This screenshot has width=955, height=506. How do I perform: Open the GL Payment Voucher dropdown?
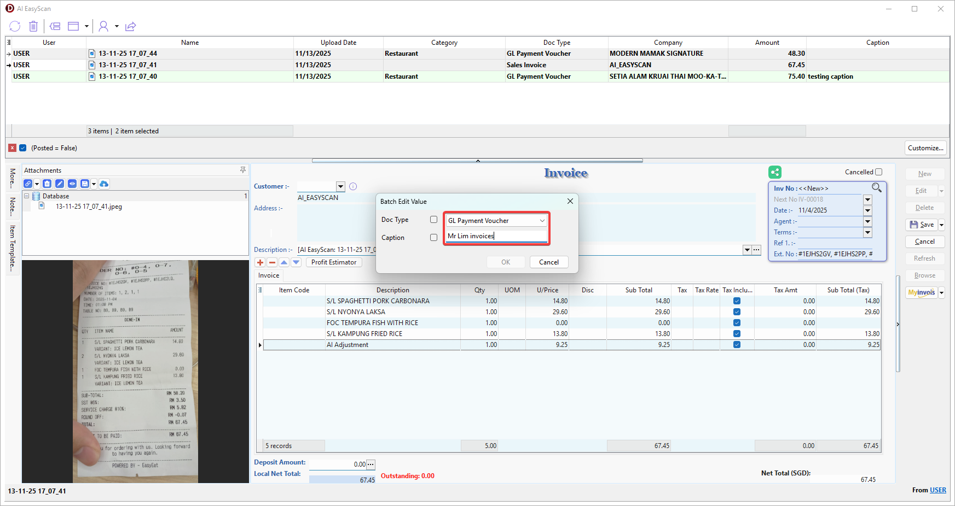pyautogui.click(x=542, y=221)
